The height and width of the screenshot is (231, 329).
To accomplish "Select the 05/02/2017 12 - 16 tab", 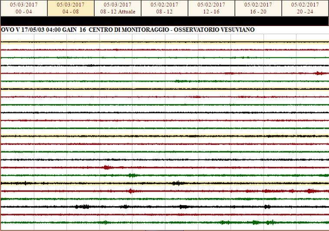I will [211, 8].
